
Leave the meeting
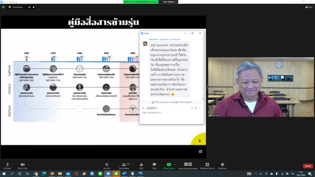tap(308, 166)
